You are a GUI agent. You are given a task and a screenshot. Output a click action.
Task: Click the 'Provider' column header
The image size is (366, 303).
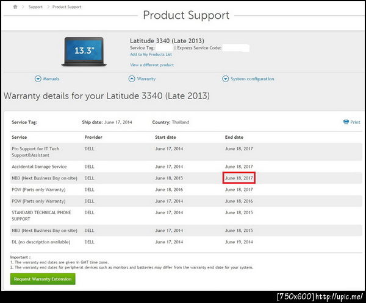pyautogui.click(x=93, y=137)
